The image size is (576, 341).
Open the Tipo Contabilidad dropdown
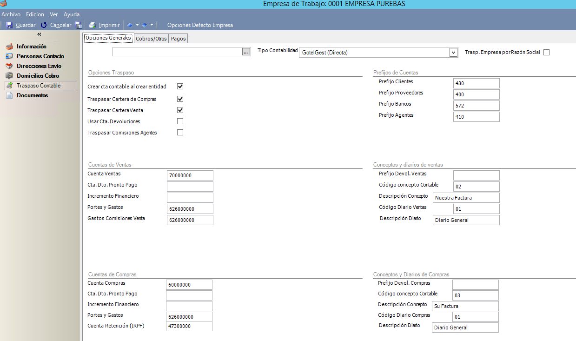[x=454, y=52]
